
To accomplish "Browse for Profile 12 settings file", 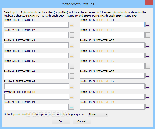I will 148,46.
